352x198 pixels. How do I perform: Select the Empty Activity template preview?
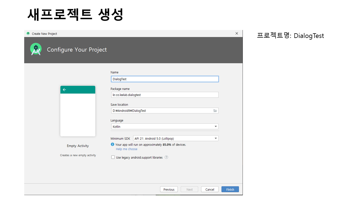pos(78,111)
